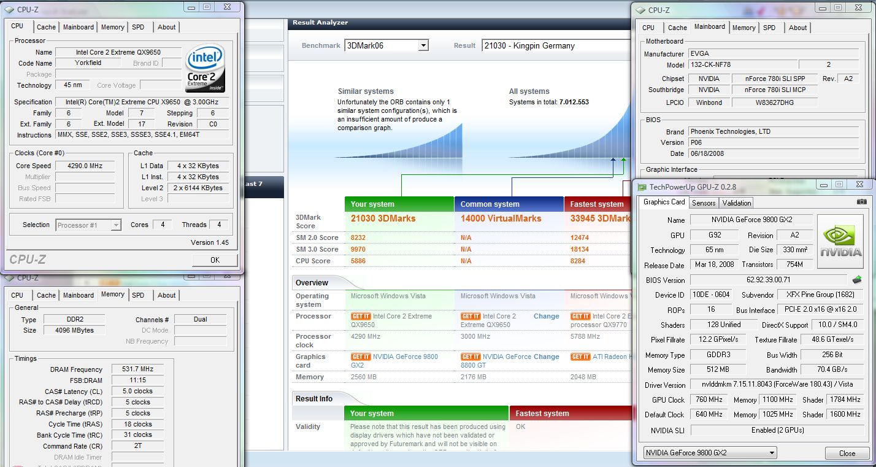Screen dimensions: 876x467
Task: Click the NVIDIA logo in GPU-Z
Action: coord(840,241)
